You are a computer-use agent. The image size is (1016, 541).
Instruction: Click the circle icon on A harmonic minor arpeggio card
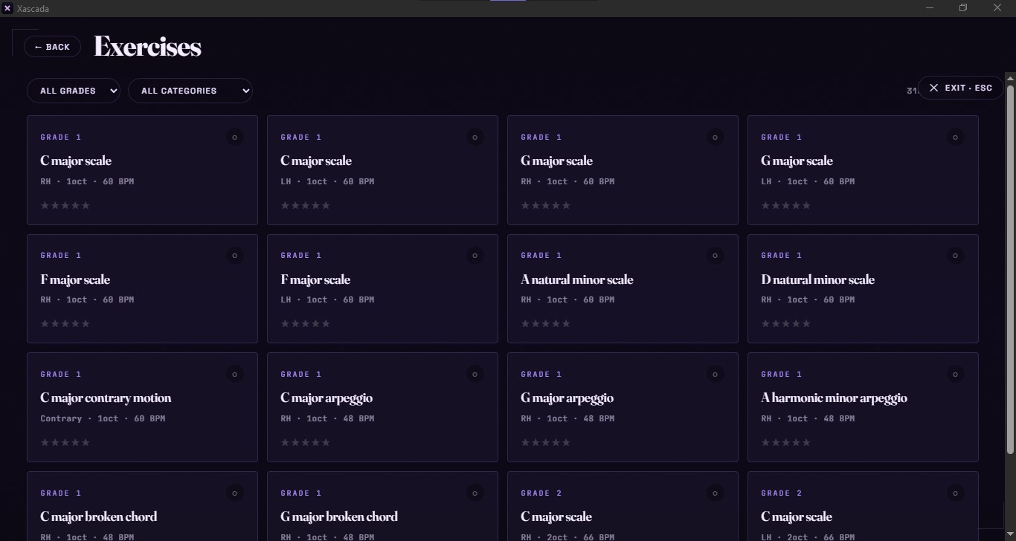click(x=955, y=375)
